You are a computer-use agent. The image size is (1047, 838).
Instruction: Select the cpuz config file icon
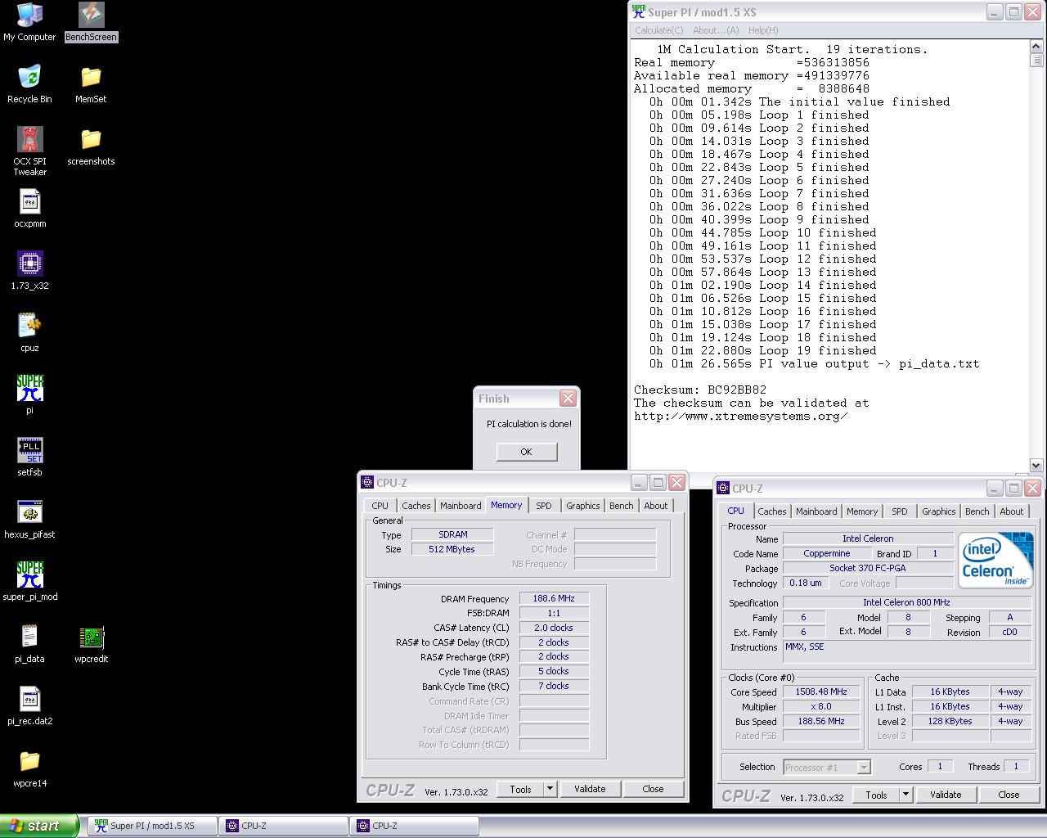(x=29, y=333)
